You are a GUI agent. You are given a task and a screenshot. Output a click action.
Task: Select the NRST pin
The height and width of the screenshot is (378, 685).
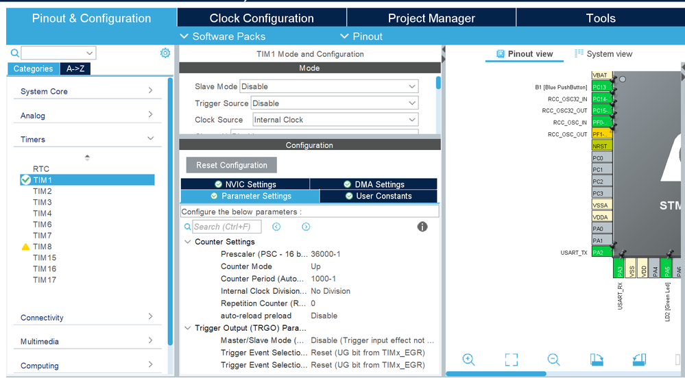pyautogui.click(x=601, y=146)
